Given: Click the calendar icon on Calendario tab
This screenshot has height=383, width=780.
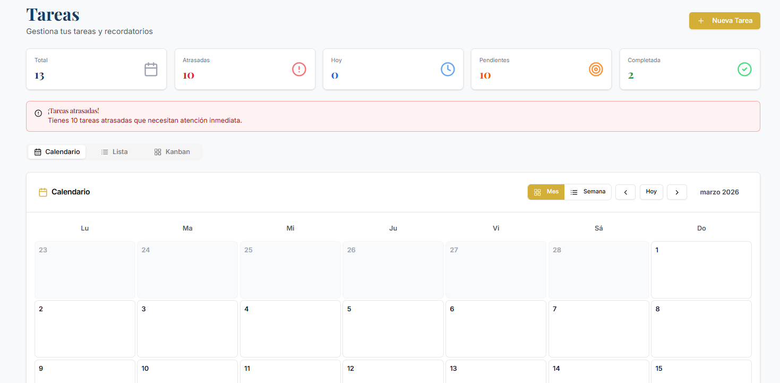Looking at the screenshot, I should (x=38, y=152).
